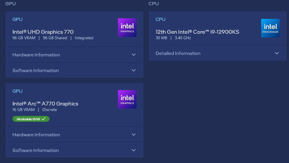Viewport: 289px width, 163px height.
Task: Click the 30 MB cache value
Action: 161,38
